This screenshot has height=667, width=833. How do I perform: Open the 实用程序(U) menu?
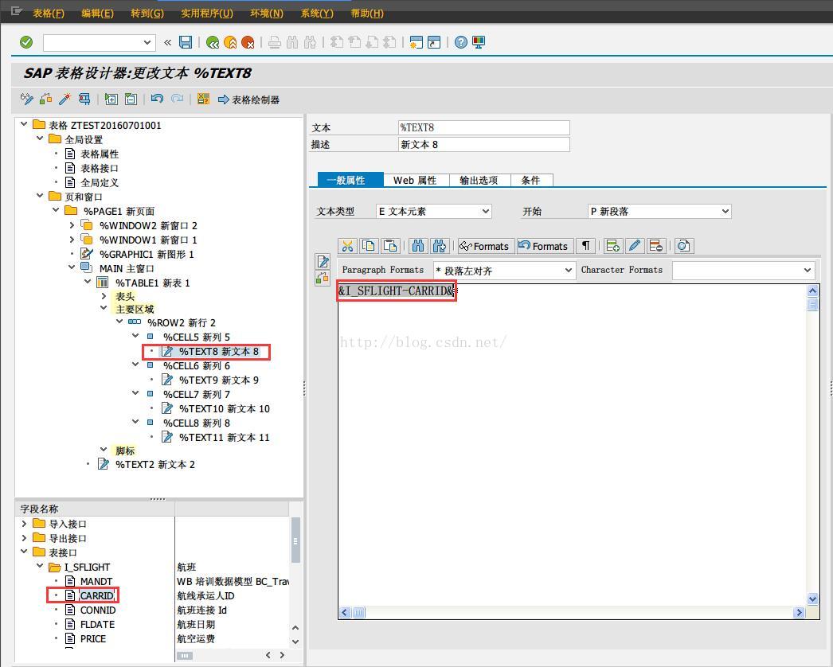(x=206, y=14)
